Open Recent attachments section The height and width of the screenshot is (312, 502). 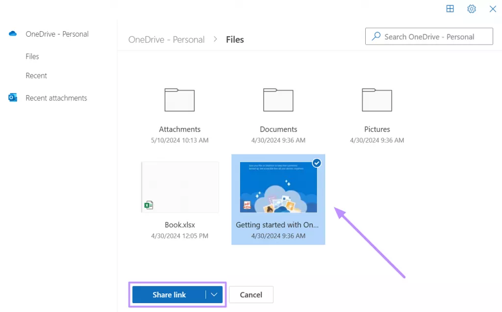[x=56, y=98]
